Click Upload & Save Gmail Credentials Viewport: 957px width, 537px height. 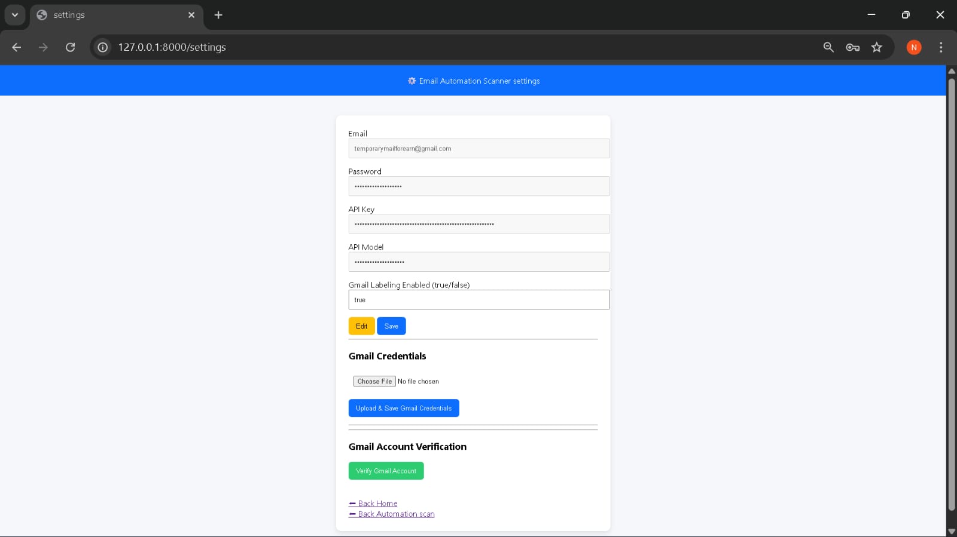(x=404, y=408)
